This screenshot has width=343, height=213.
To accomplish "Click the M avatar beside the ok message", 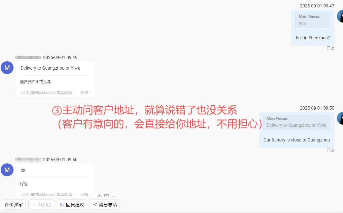I will point(7,170).
